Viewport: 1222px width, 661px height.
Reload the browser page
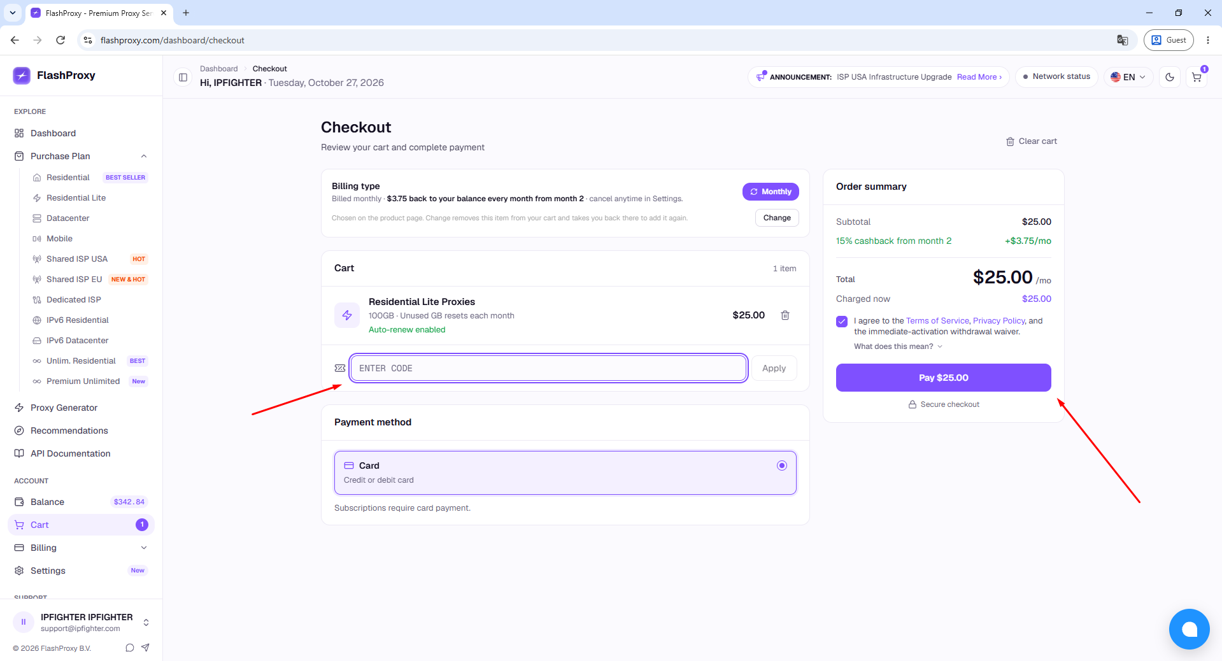60,40
